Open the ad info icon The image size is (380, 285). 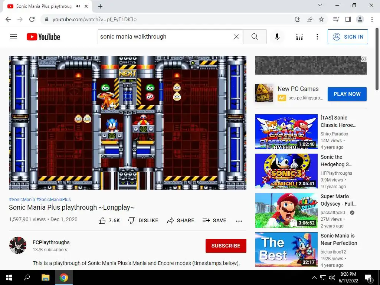[364, 59]
